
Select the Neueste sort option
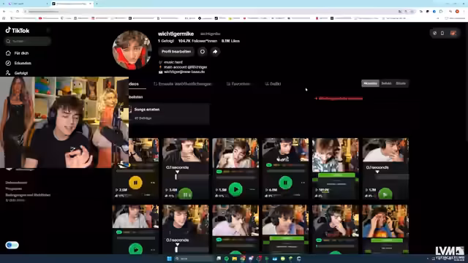(371, 83)
